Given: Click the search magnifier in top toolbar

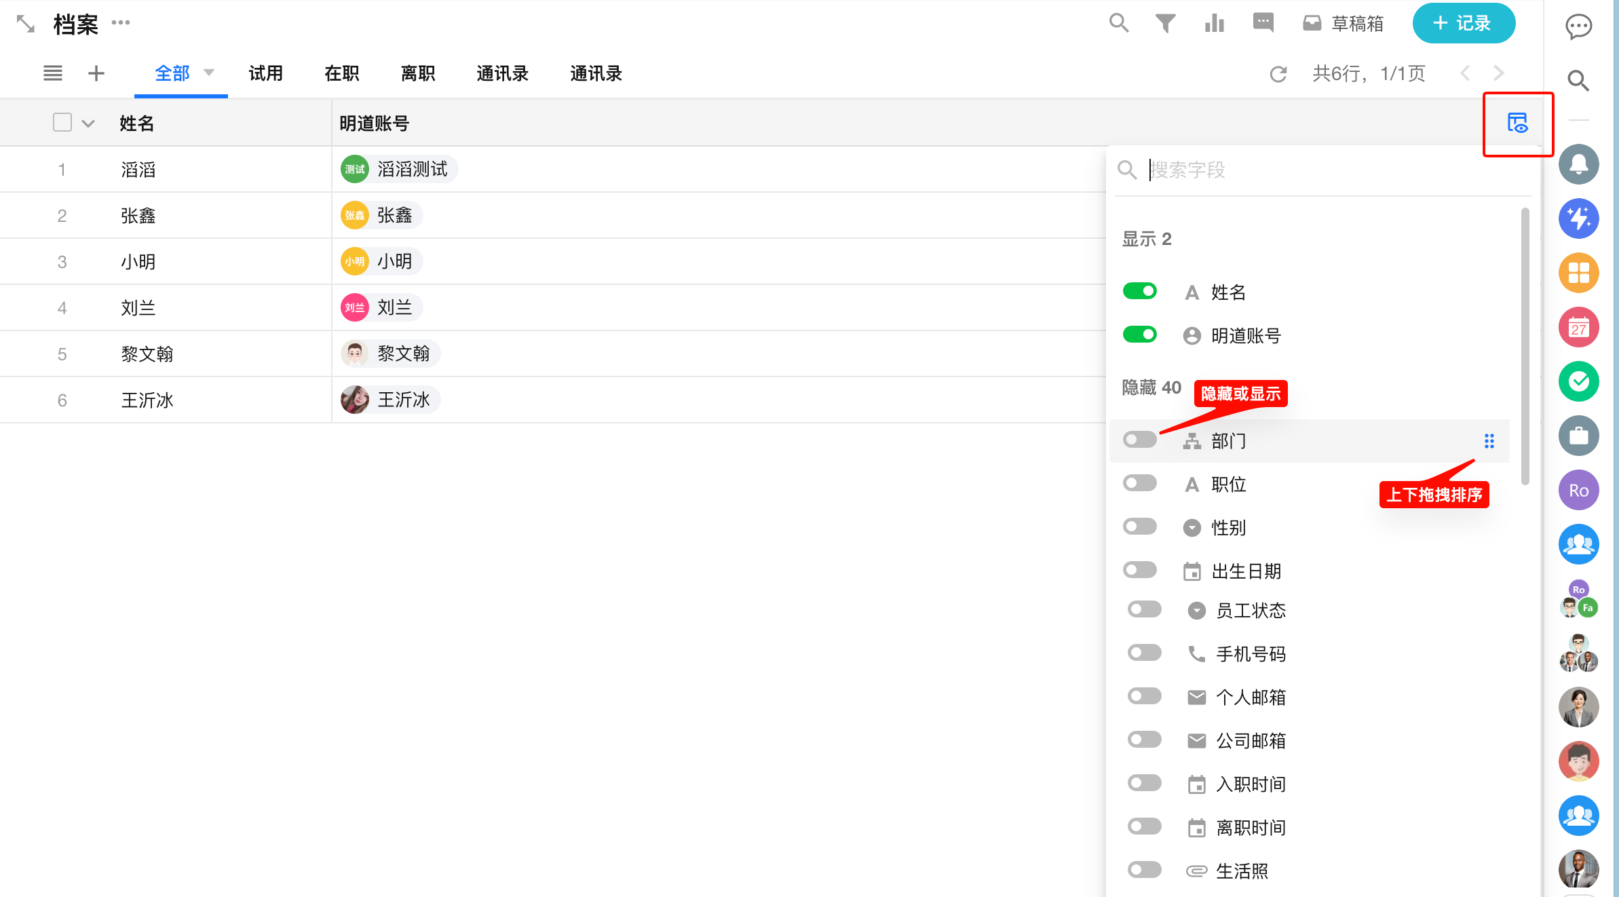Looking at the screenshot, I should tap(1119, 23).
